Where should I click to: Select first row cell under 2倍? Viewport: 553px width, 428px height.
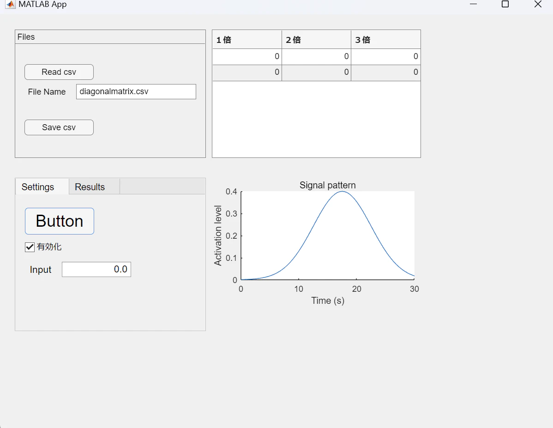(316, 56)
